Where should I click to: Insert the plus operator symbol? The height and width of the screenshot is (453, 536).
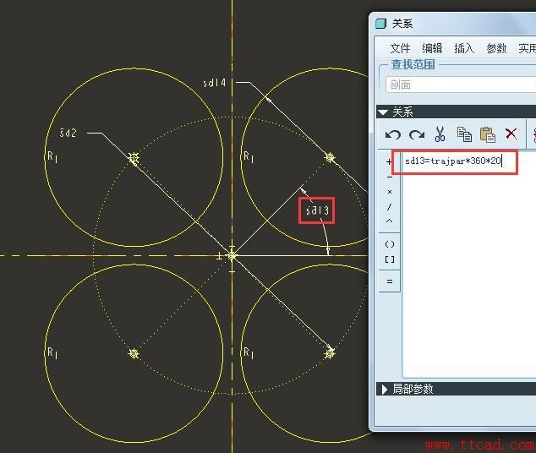coord(389,161)
